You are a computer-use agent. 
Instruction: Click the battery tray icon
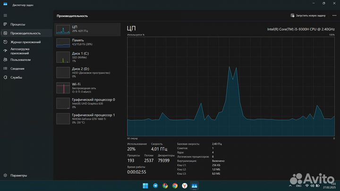click(317, 186)
